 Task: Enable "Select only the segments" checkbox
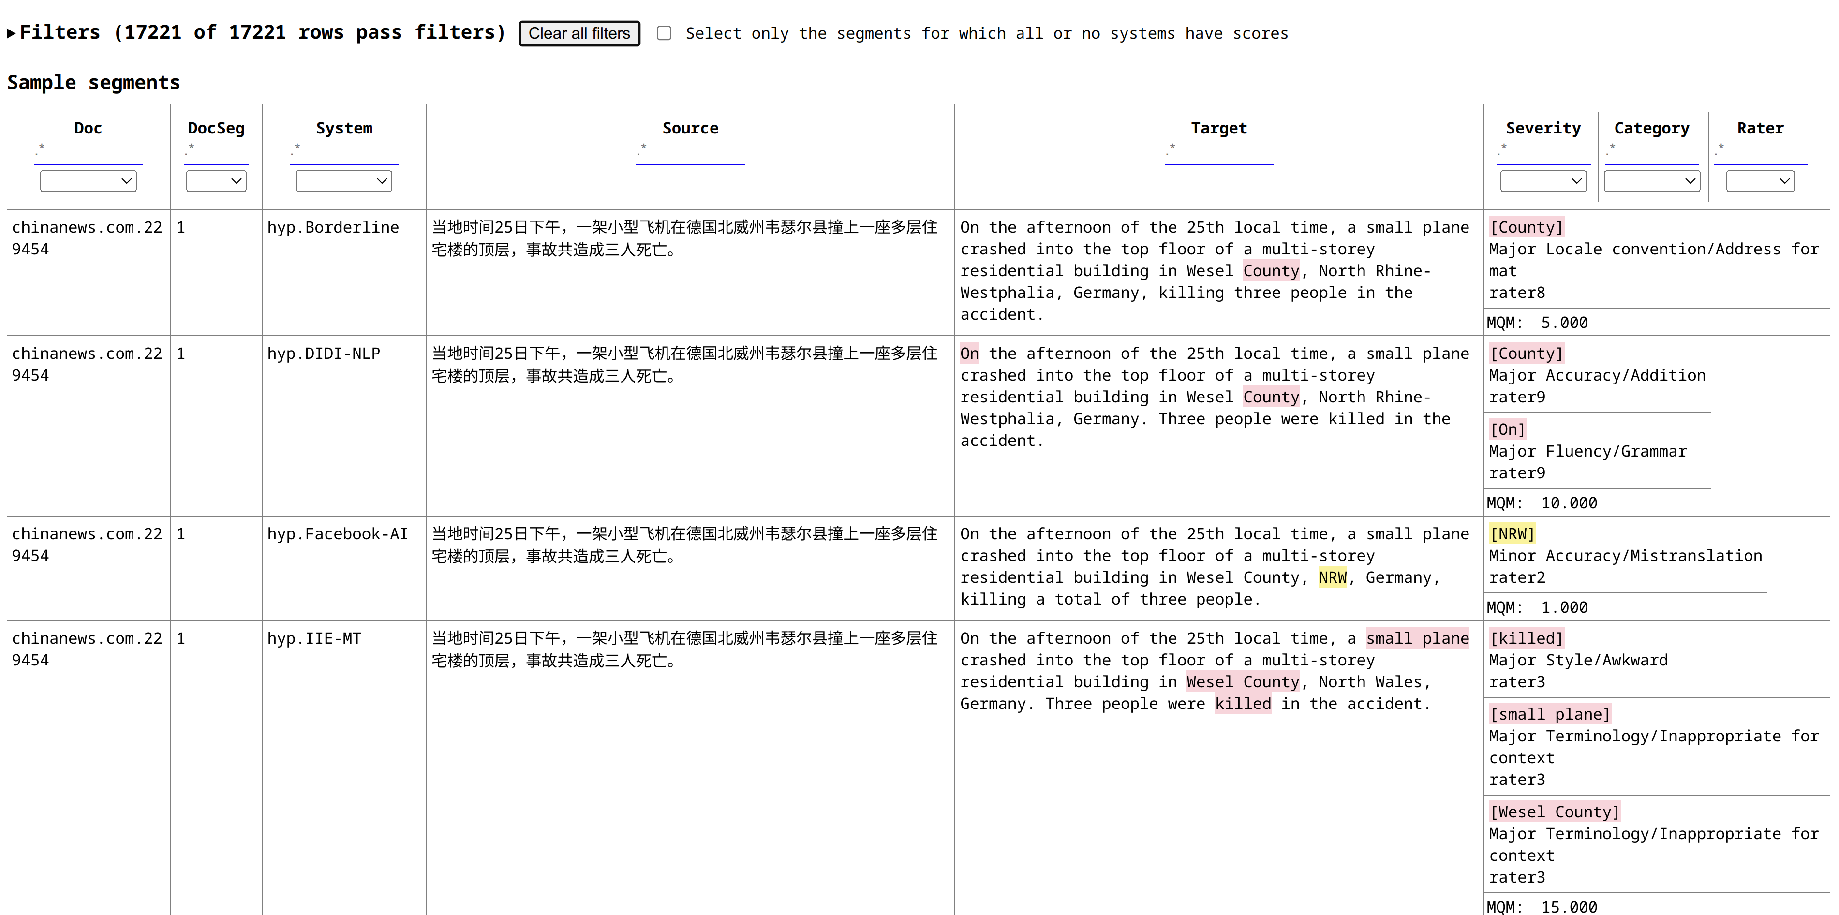point(664,33)
